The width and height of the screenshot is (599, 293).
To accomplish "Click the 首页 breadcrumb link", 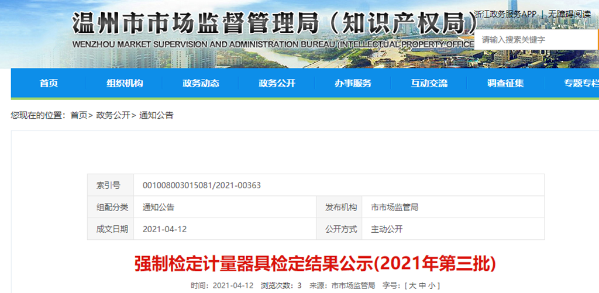I will click(79, 115).
